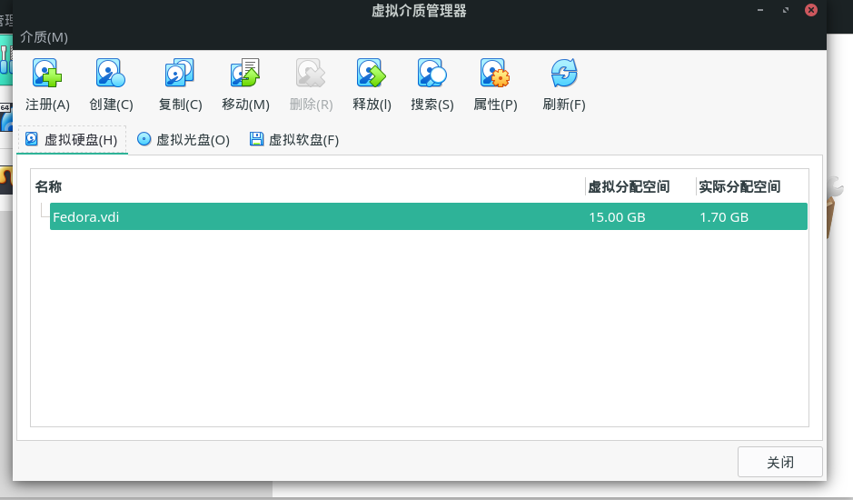The height and width of the screenshot is (500, 853).
Task: Switch to the 虚拟软盘(F) tab
Action: point(294,140)
